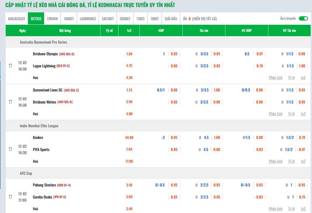Click 1x2 link for Queensland Lions match

[x=303, y=114]
